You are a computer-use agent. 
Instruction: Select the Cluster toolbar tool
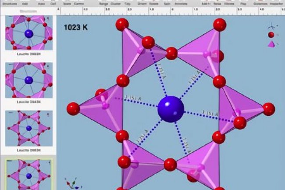117,3
